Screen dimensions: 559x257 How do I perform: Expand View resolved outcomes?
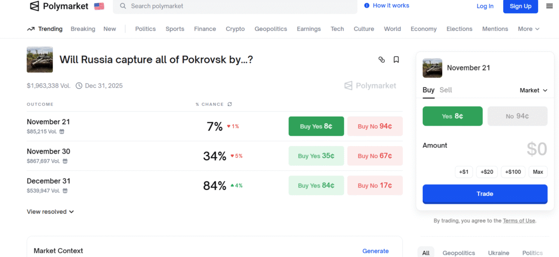coord(50,212)
